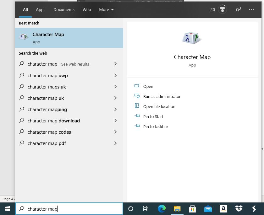Switch to the Apps search tab

[41, 10]
